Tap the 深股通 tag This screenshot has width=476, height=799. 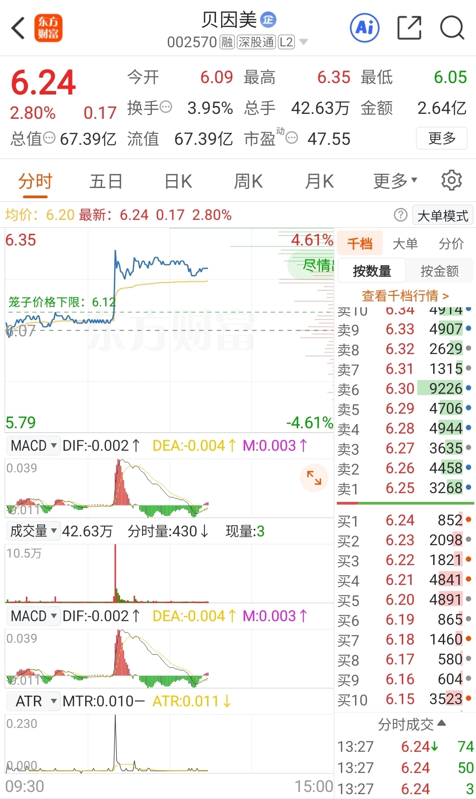256,42
